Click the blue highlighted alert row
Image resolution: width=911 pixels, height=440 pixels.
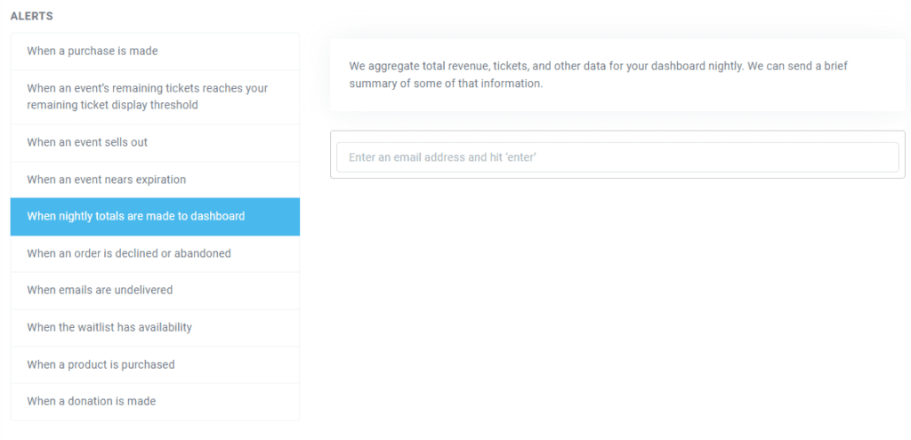[x=155, y=217]
